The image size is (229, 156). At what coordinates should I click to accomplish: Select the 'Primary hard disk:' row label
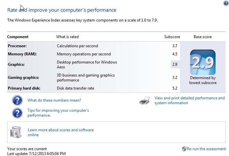[24, 88]
